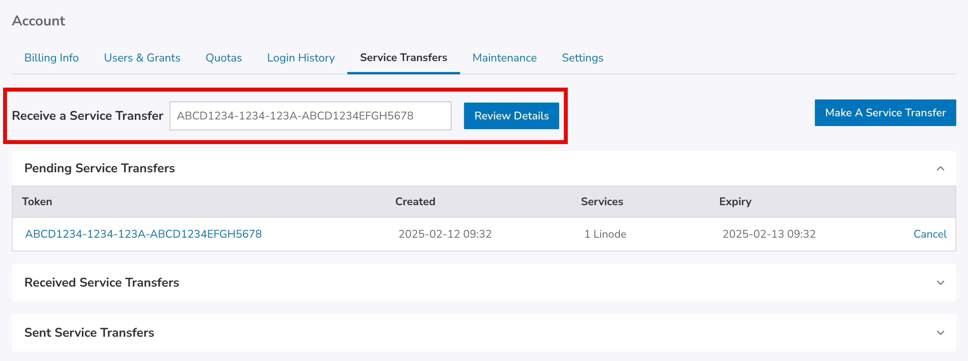This screenshot has height=361, width=968.
Task: Click the Created column header
Action: click(415, 202)
